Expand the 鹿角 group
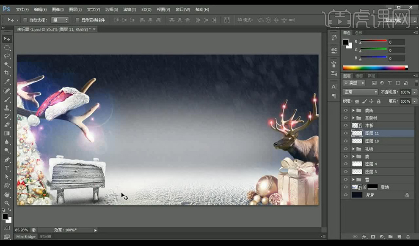 (x=353, y=110)
